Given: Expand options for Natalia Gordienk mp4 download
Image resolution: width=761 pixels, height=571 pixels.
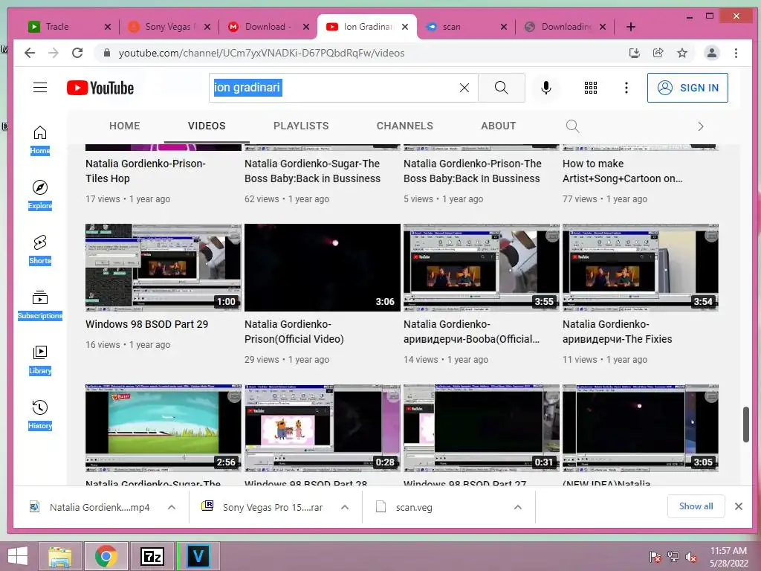Looking at the screenshot, I should pos(172,507).
